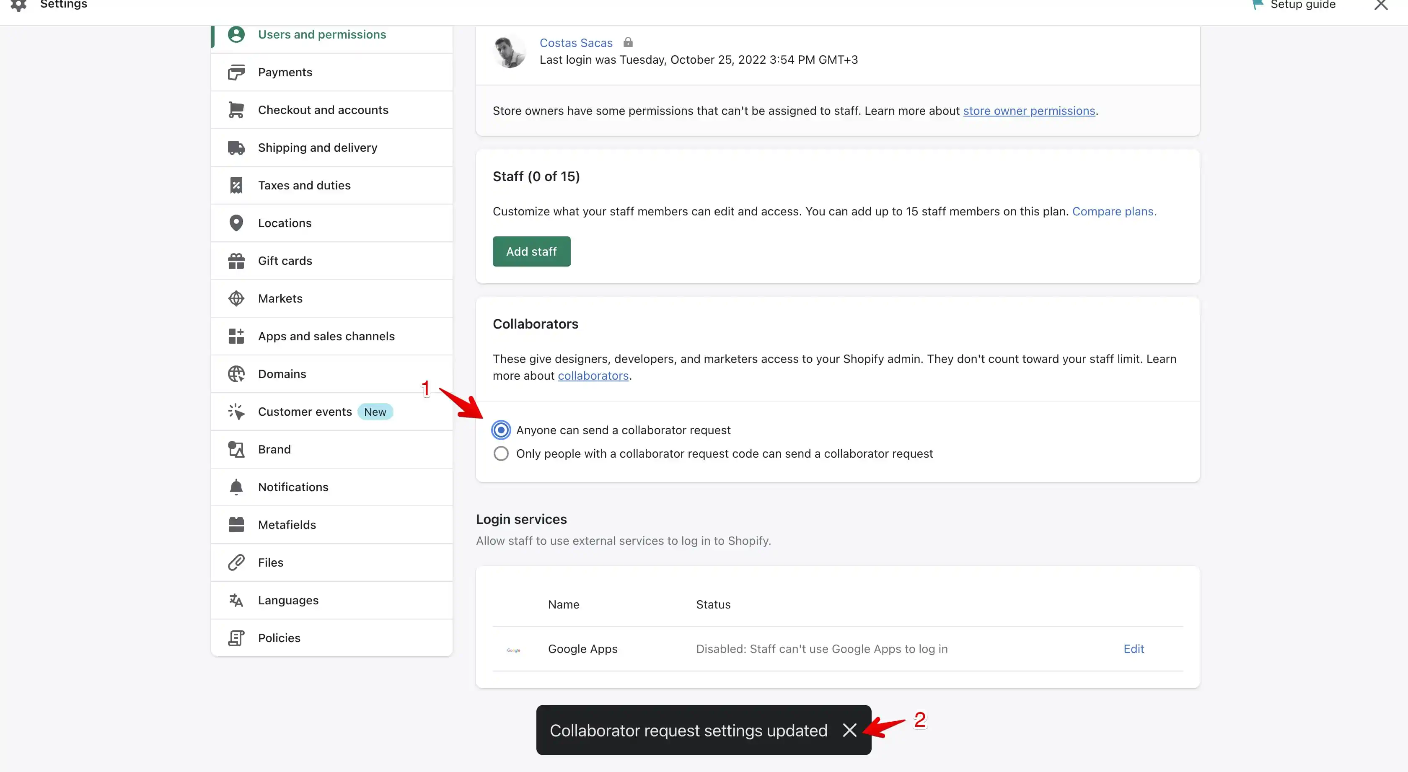
Task: Click the Locations pin icon
Action: (236, 223)
